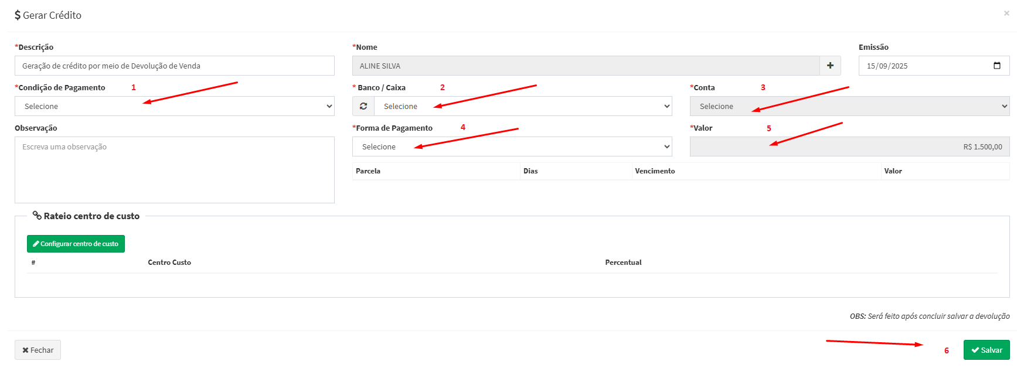Click the Vencimento column header
This screenshot has width=1017, height=368.
[x=655, y=171]
